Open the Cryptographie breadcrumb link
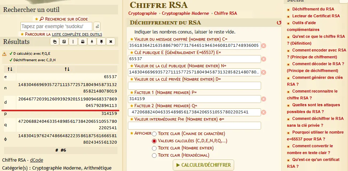348x171 pixels. (143, 13)
